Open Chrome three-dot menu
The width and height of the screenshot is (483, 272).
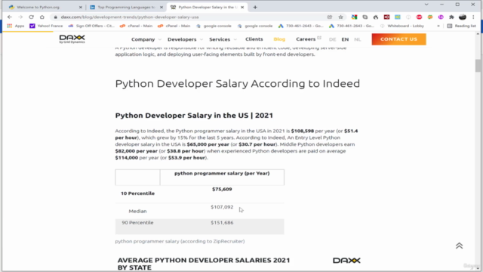point(473,17)
